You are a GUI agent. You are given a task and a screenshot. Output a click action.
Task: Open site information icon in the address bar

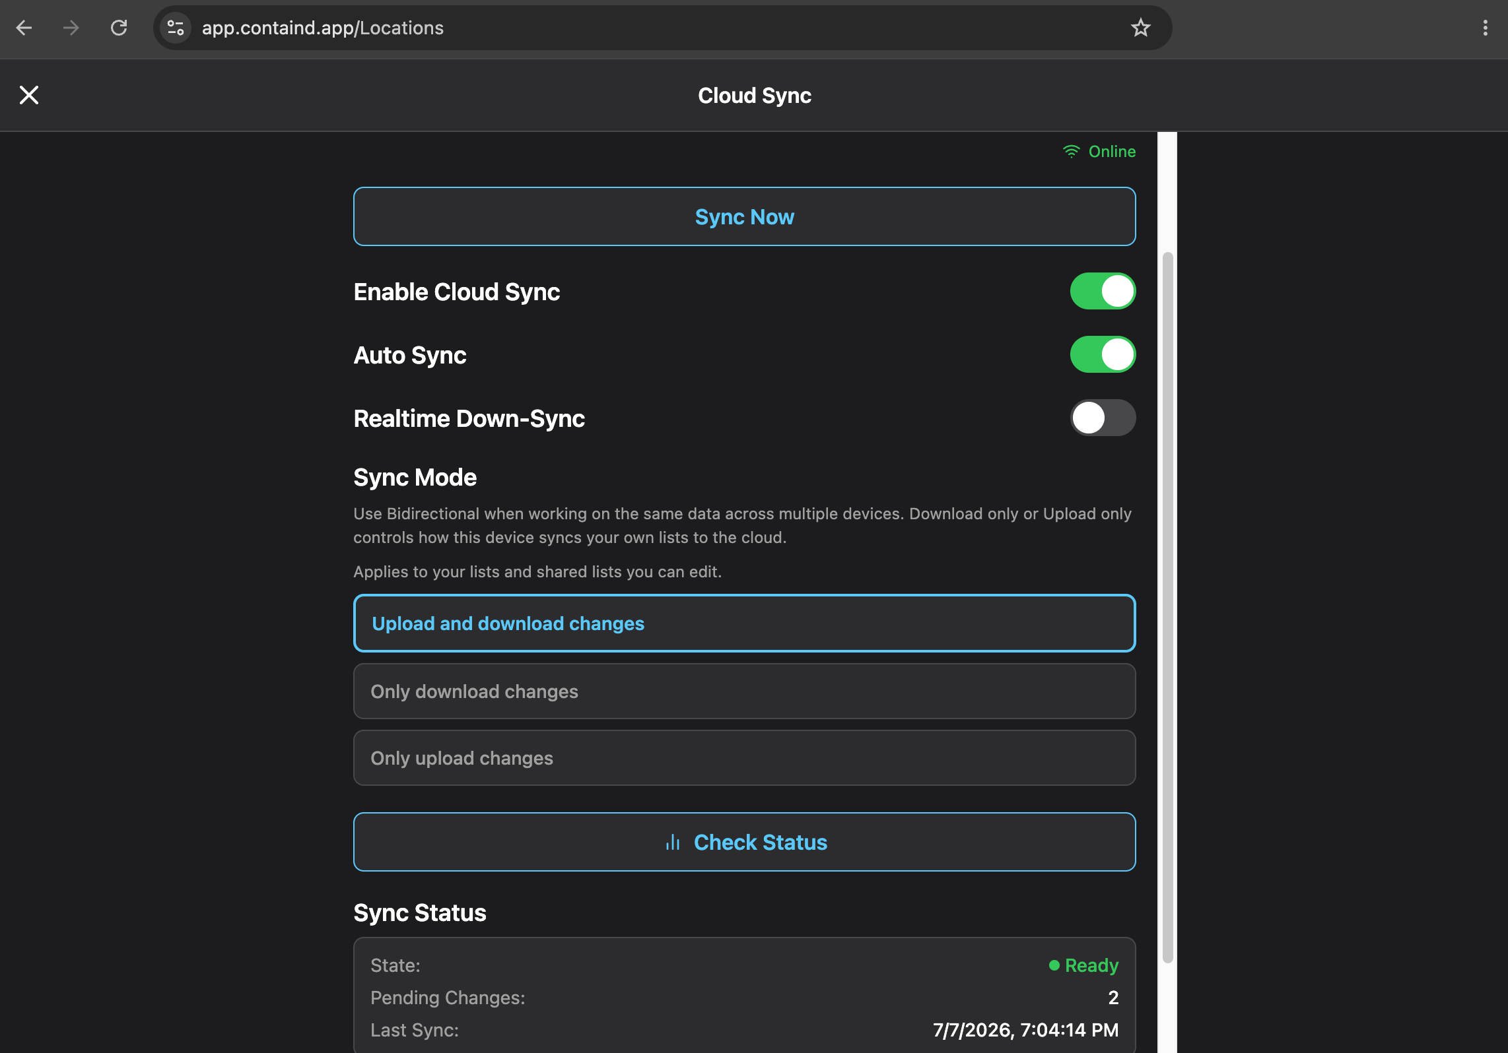[x=176, y=28]
